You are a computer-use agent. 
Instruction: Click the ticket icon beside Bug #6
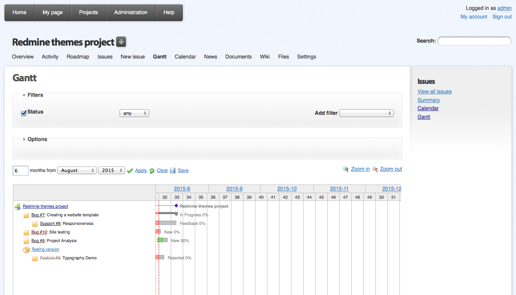[26, 241]
